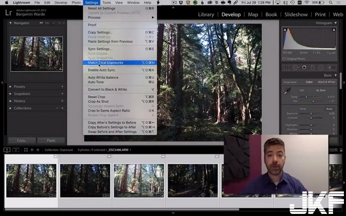Image resolution: width=346 pixels, height=216 pixels.
Task: Open the Wi-Fi menu bar icon
Action: click(x=307, y=2)
